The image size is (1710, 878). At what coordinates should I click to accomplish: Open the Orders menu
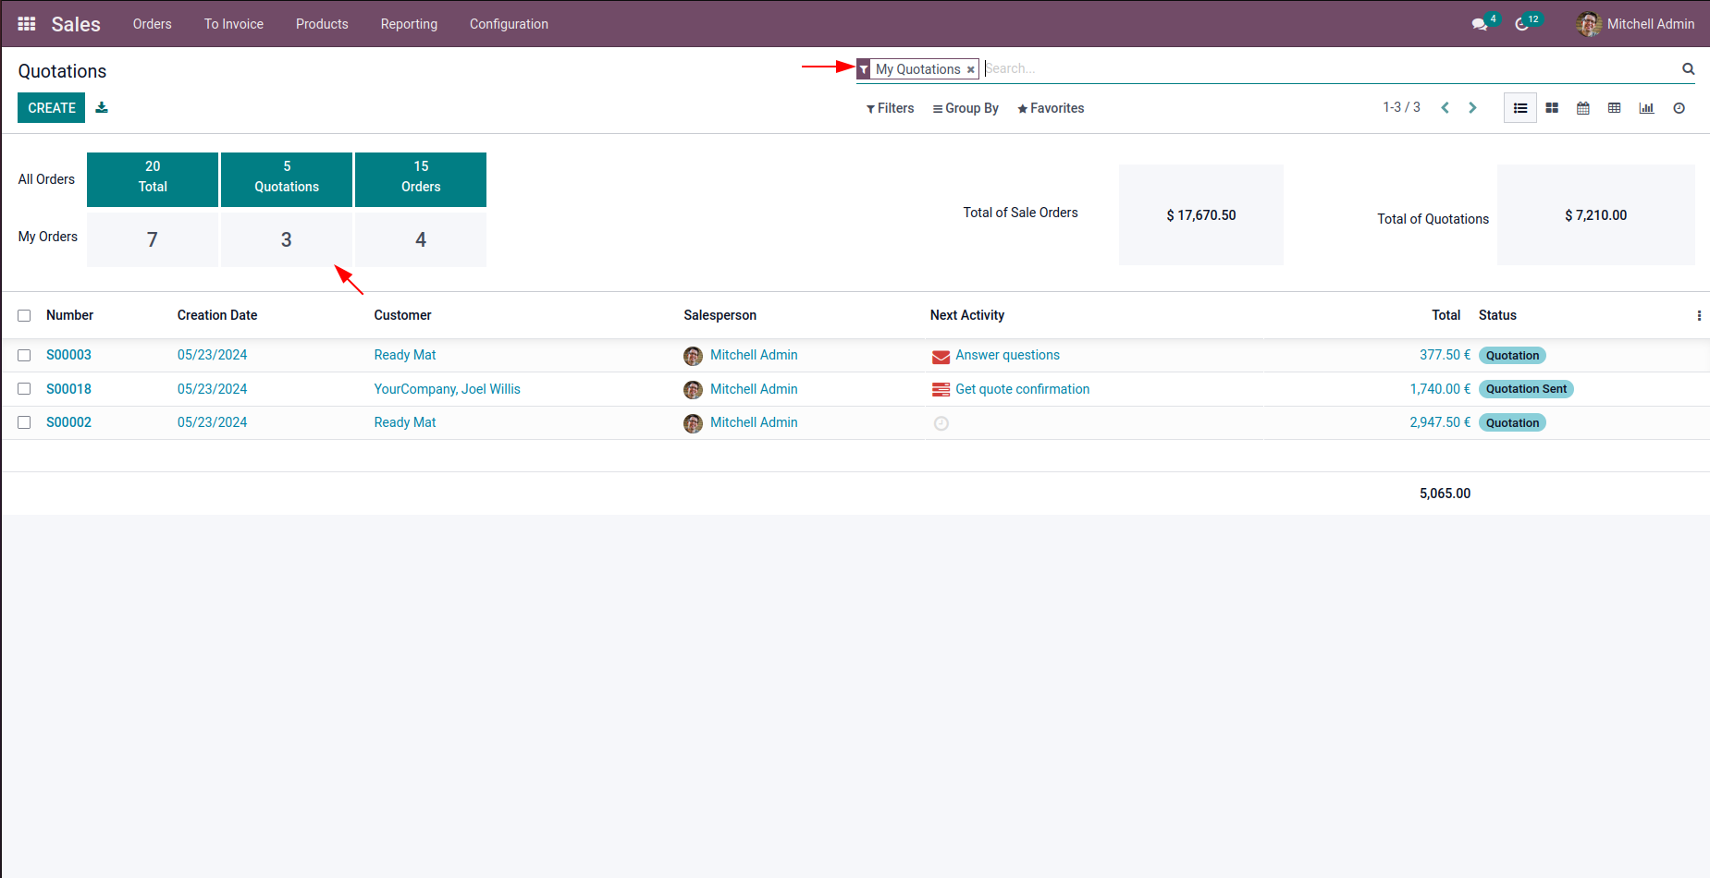[153, 24]
